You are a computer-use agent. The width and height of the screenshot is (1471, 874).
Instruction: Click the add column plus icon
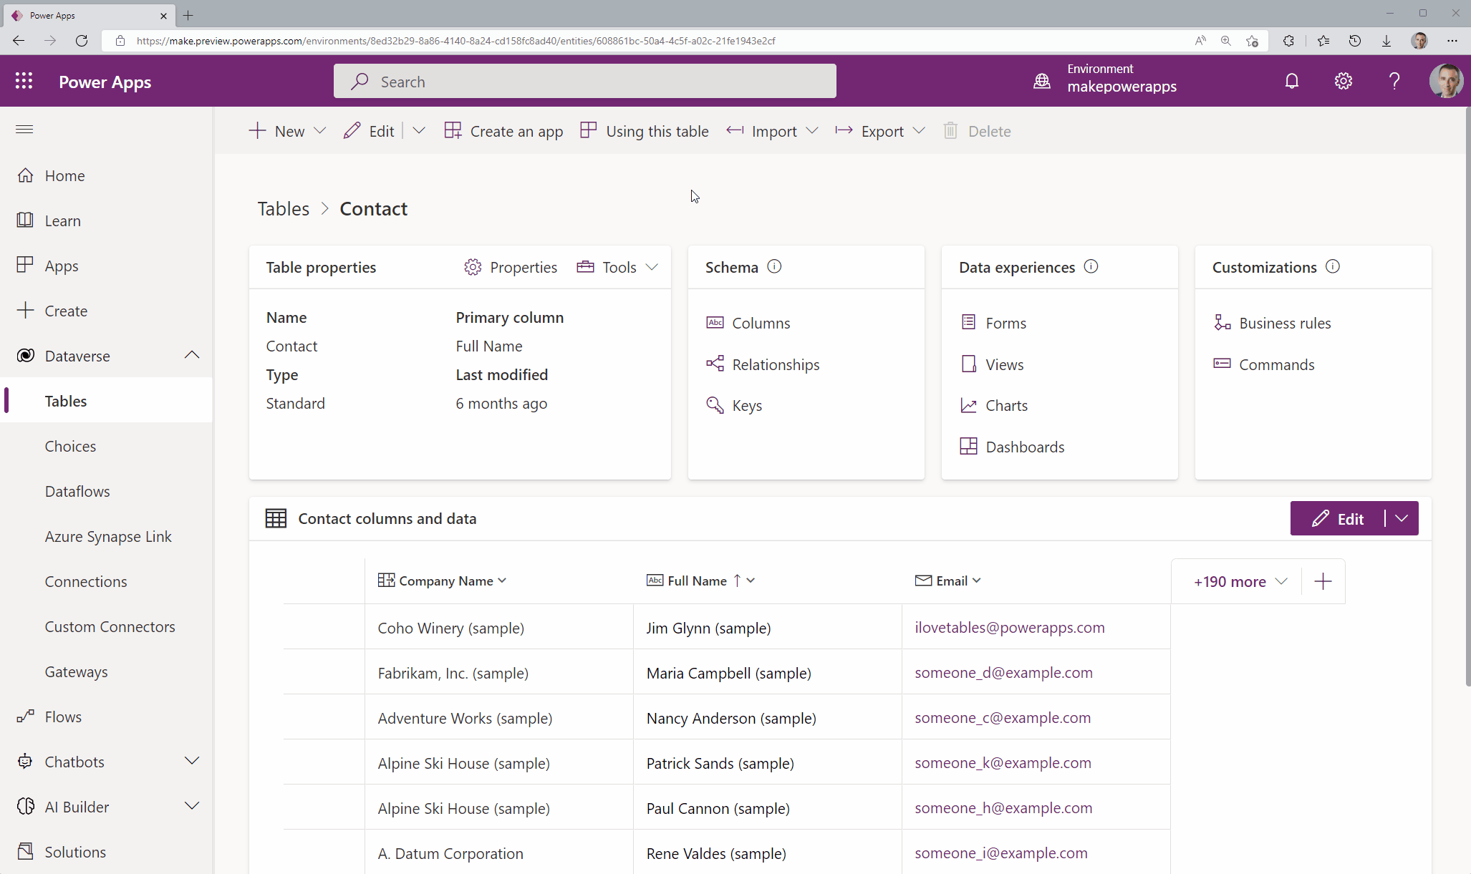[x=1323, y=581]
